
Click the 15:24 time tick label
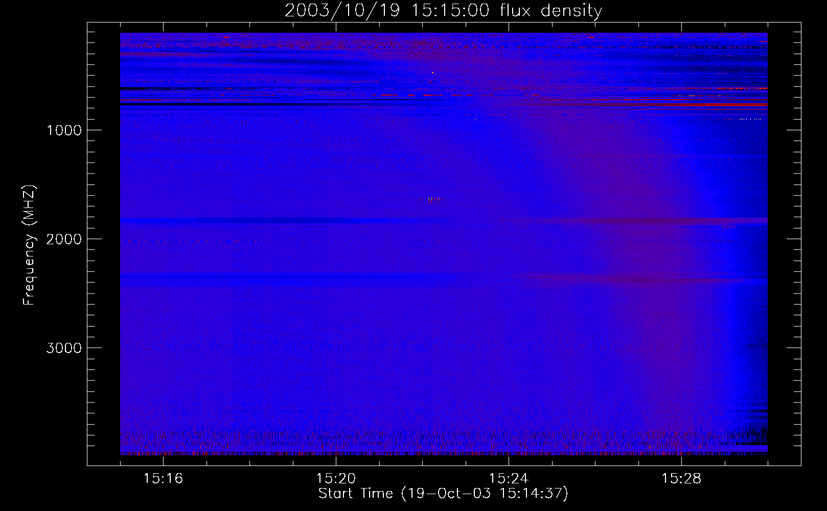(509, 478)
